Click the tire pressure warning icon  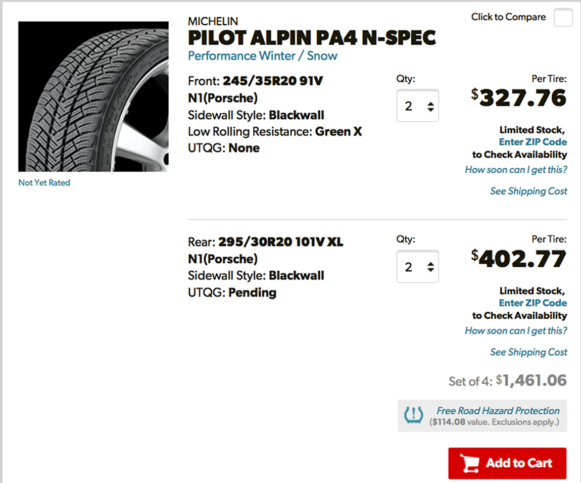[413, 415]
